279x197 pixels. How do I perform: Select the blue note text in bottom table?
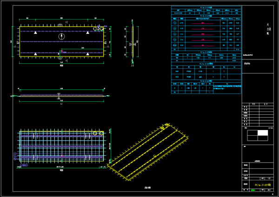click(227, 87)
